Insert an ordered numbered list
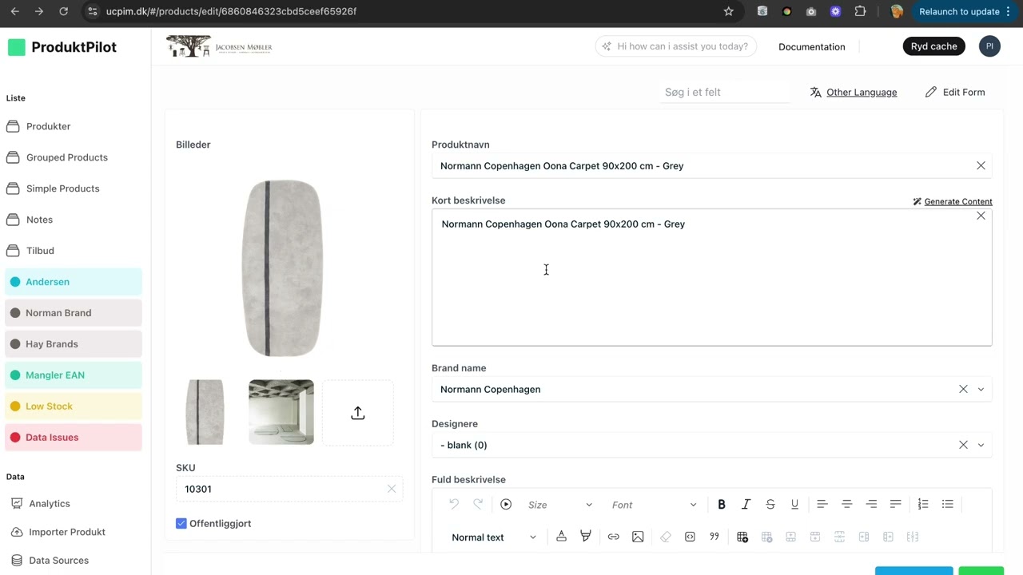This screenshot has height=575, width=1023. point(923,505)
